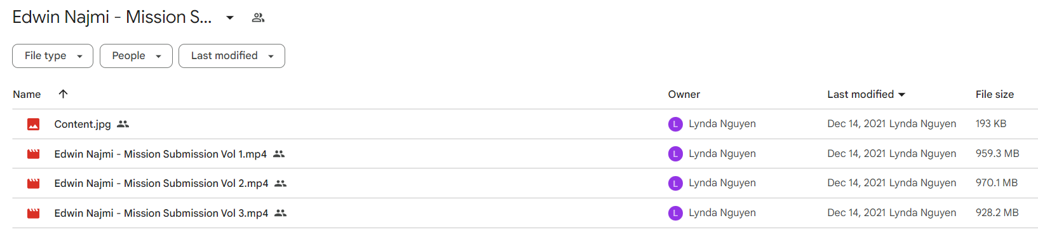Sort by the Name column header
Viewport: 1038px width, 246px height.
(x=27, y=94)
